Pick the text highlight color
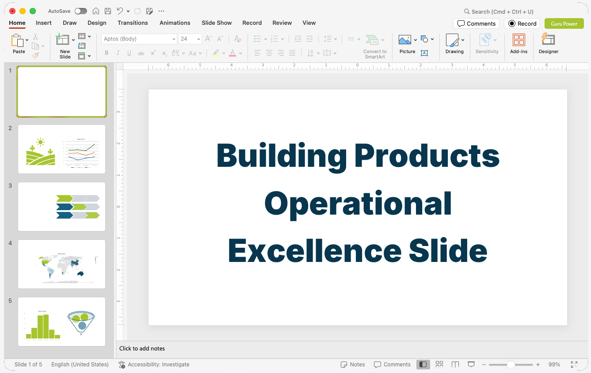 [216, 53]
